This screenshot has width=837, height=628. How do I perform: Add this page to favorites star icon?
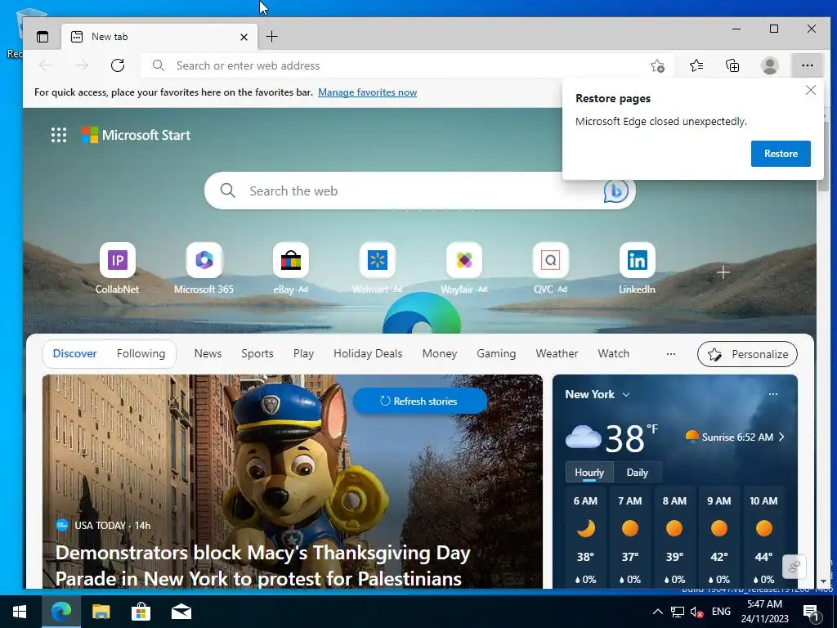click(x=657, y=65)
